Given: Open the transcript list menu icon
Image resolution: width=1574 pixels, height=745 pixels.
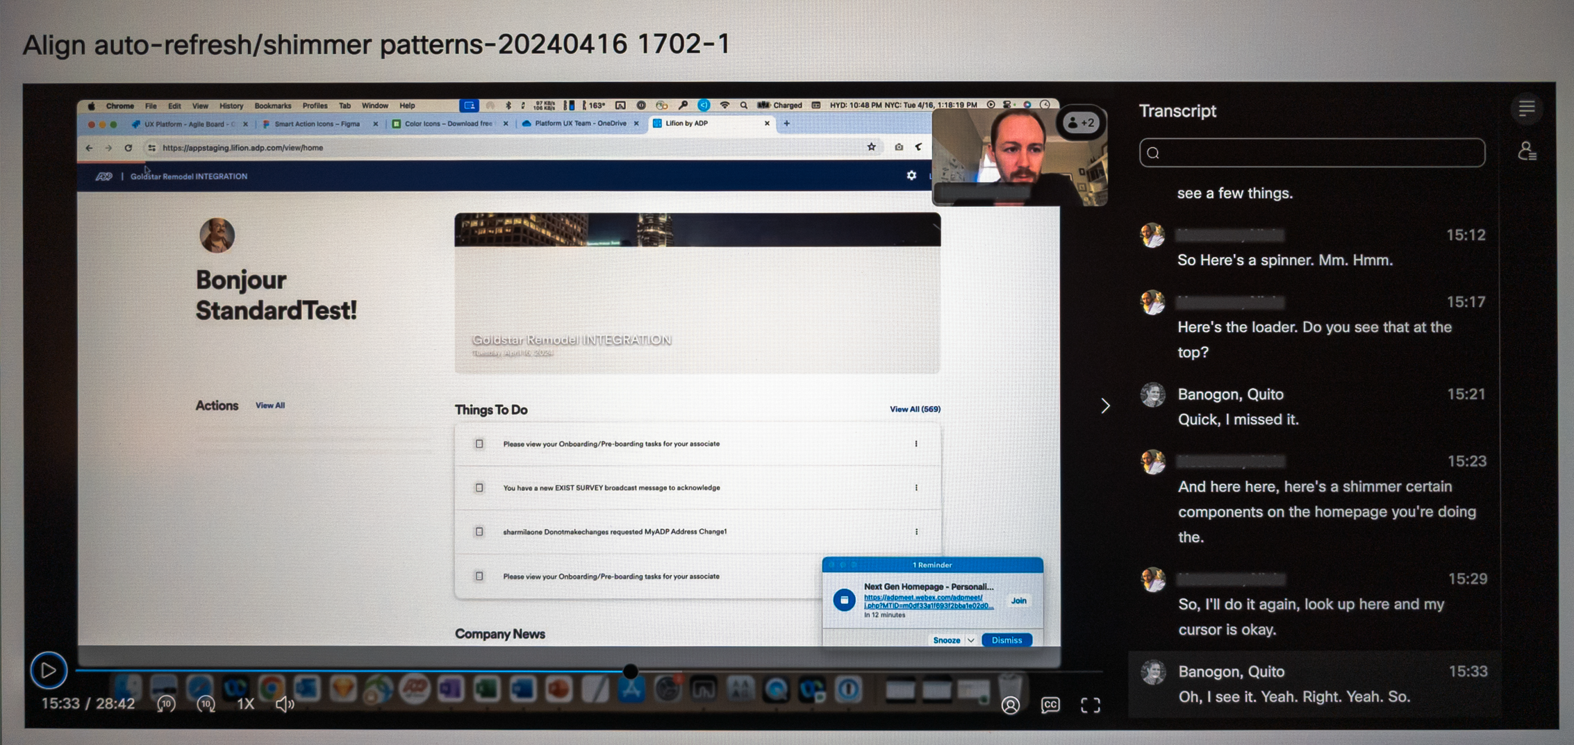Looking at the screenshot, I should click(1527, 108).
